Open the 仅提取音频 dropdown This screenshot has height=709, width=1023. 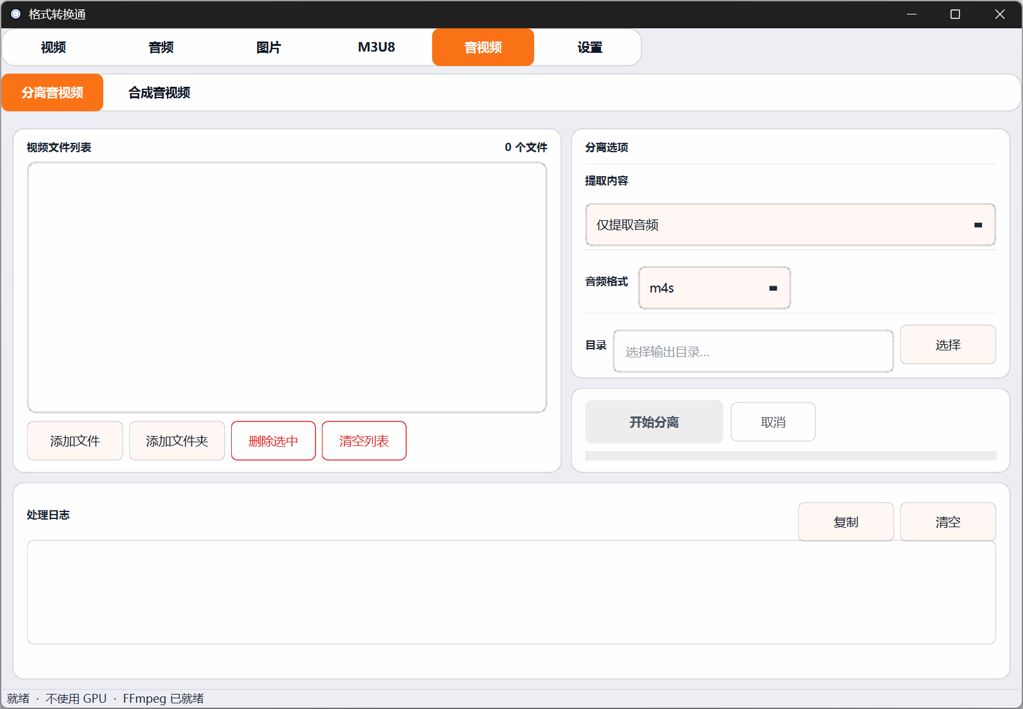[x=791, y=225]
